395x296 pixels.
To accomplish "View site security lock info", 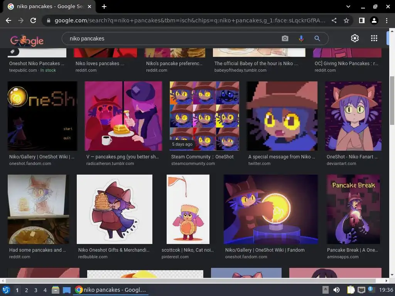I will coord(48,20).
